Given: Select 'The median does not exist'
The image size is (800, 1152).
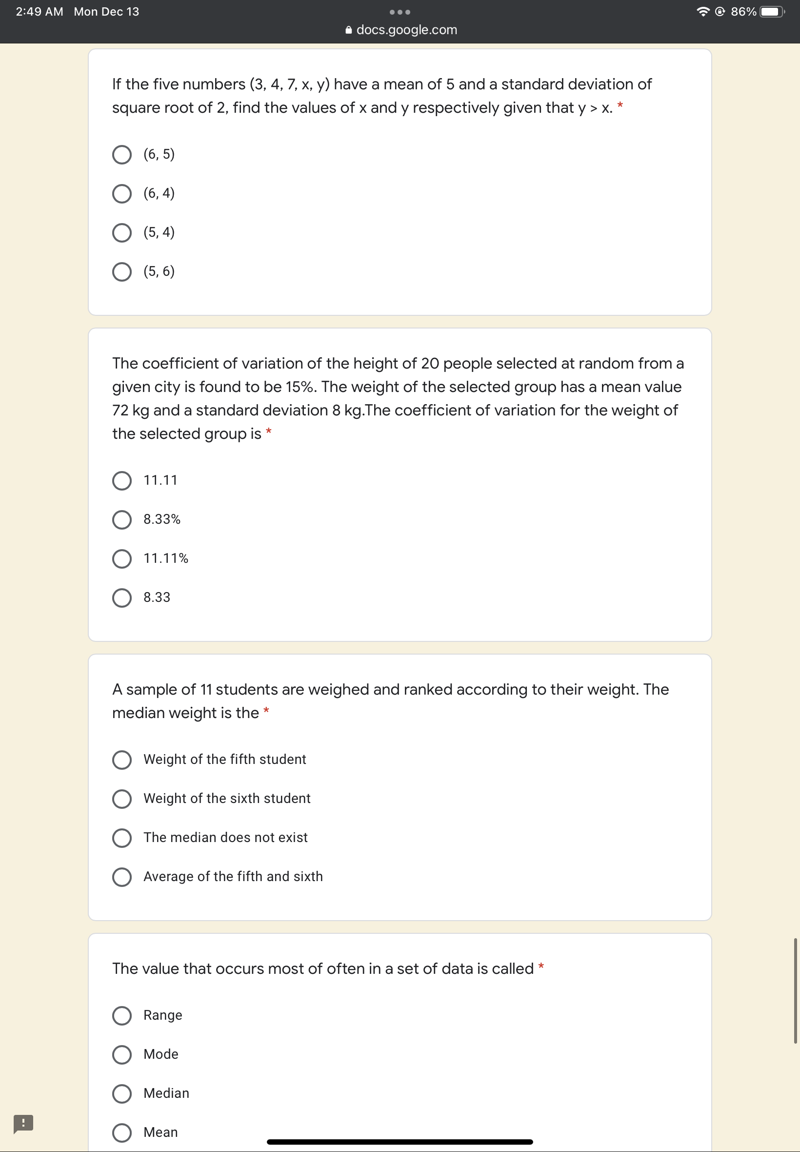Looking at the screenshot, I should 122,838.
